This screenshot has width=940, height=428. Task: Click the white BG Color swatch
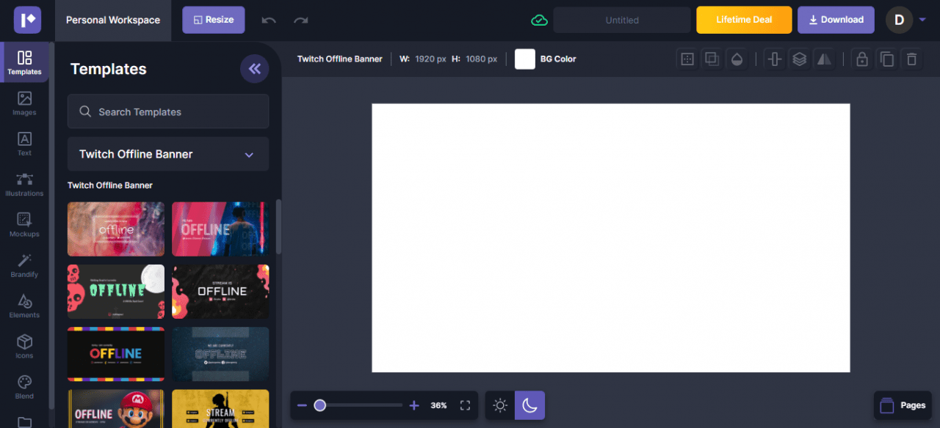525,59
